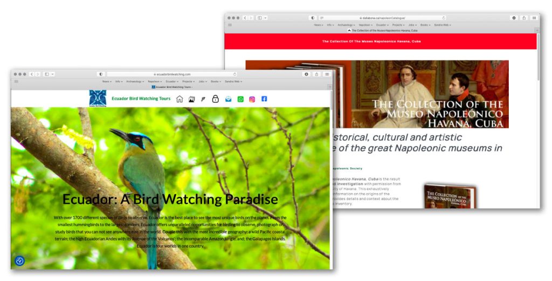552x281 pixels.
Task: Add a new tab in rear Safari window
Action: tap(537, 31)
